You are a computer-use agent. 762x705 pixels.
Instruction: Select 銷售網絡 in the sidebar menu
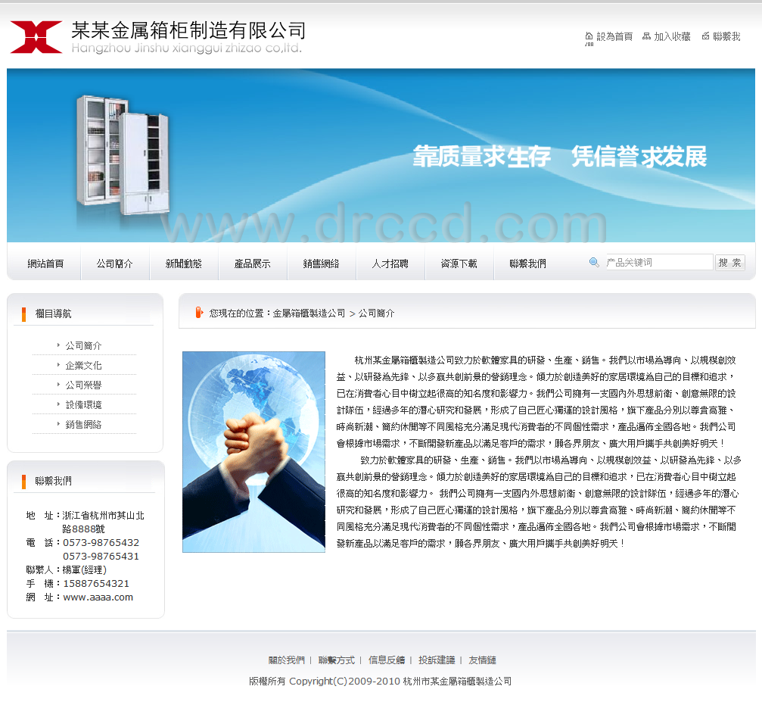tap(83, 425)
